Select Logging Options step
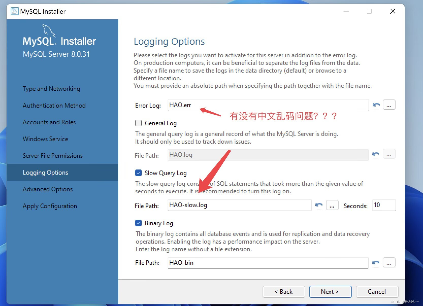423x306 pixels. [62, 172]
